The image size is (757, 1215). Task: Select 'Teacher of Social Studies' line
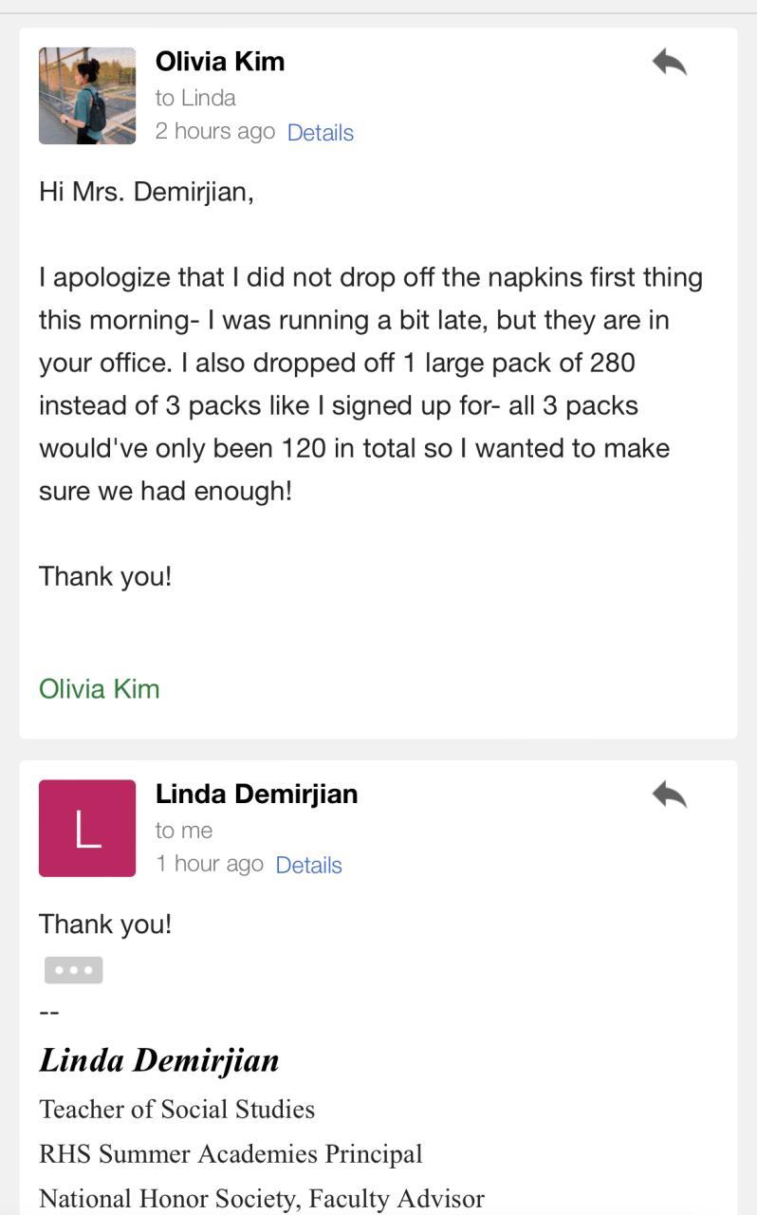point(176,1109)
